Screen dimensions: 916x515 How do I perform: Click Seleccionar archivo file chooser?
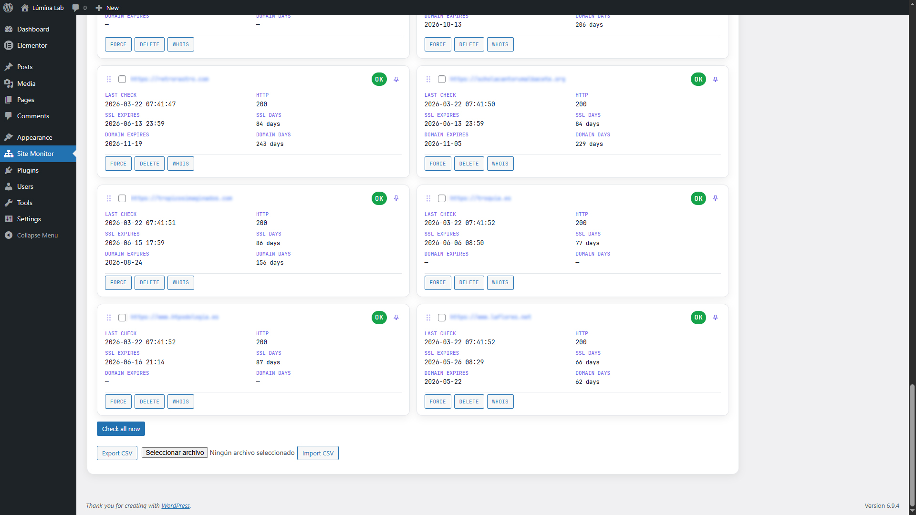click(x=175, y=453)
